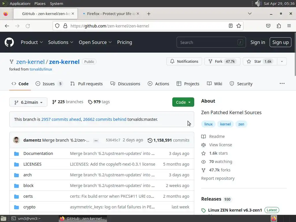Click the reader view icon in address bar

[x=230, y=26]
